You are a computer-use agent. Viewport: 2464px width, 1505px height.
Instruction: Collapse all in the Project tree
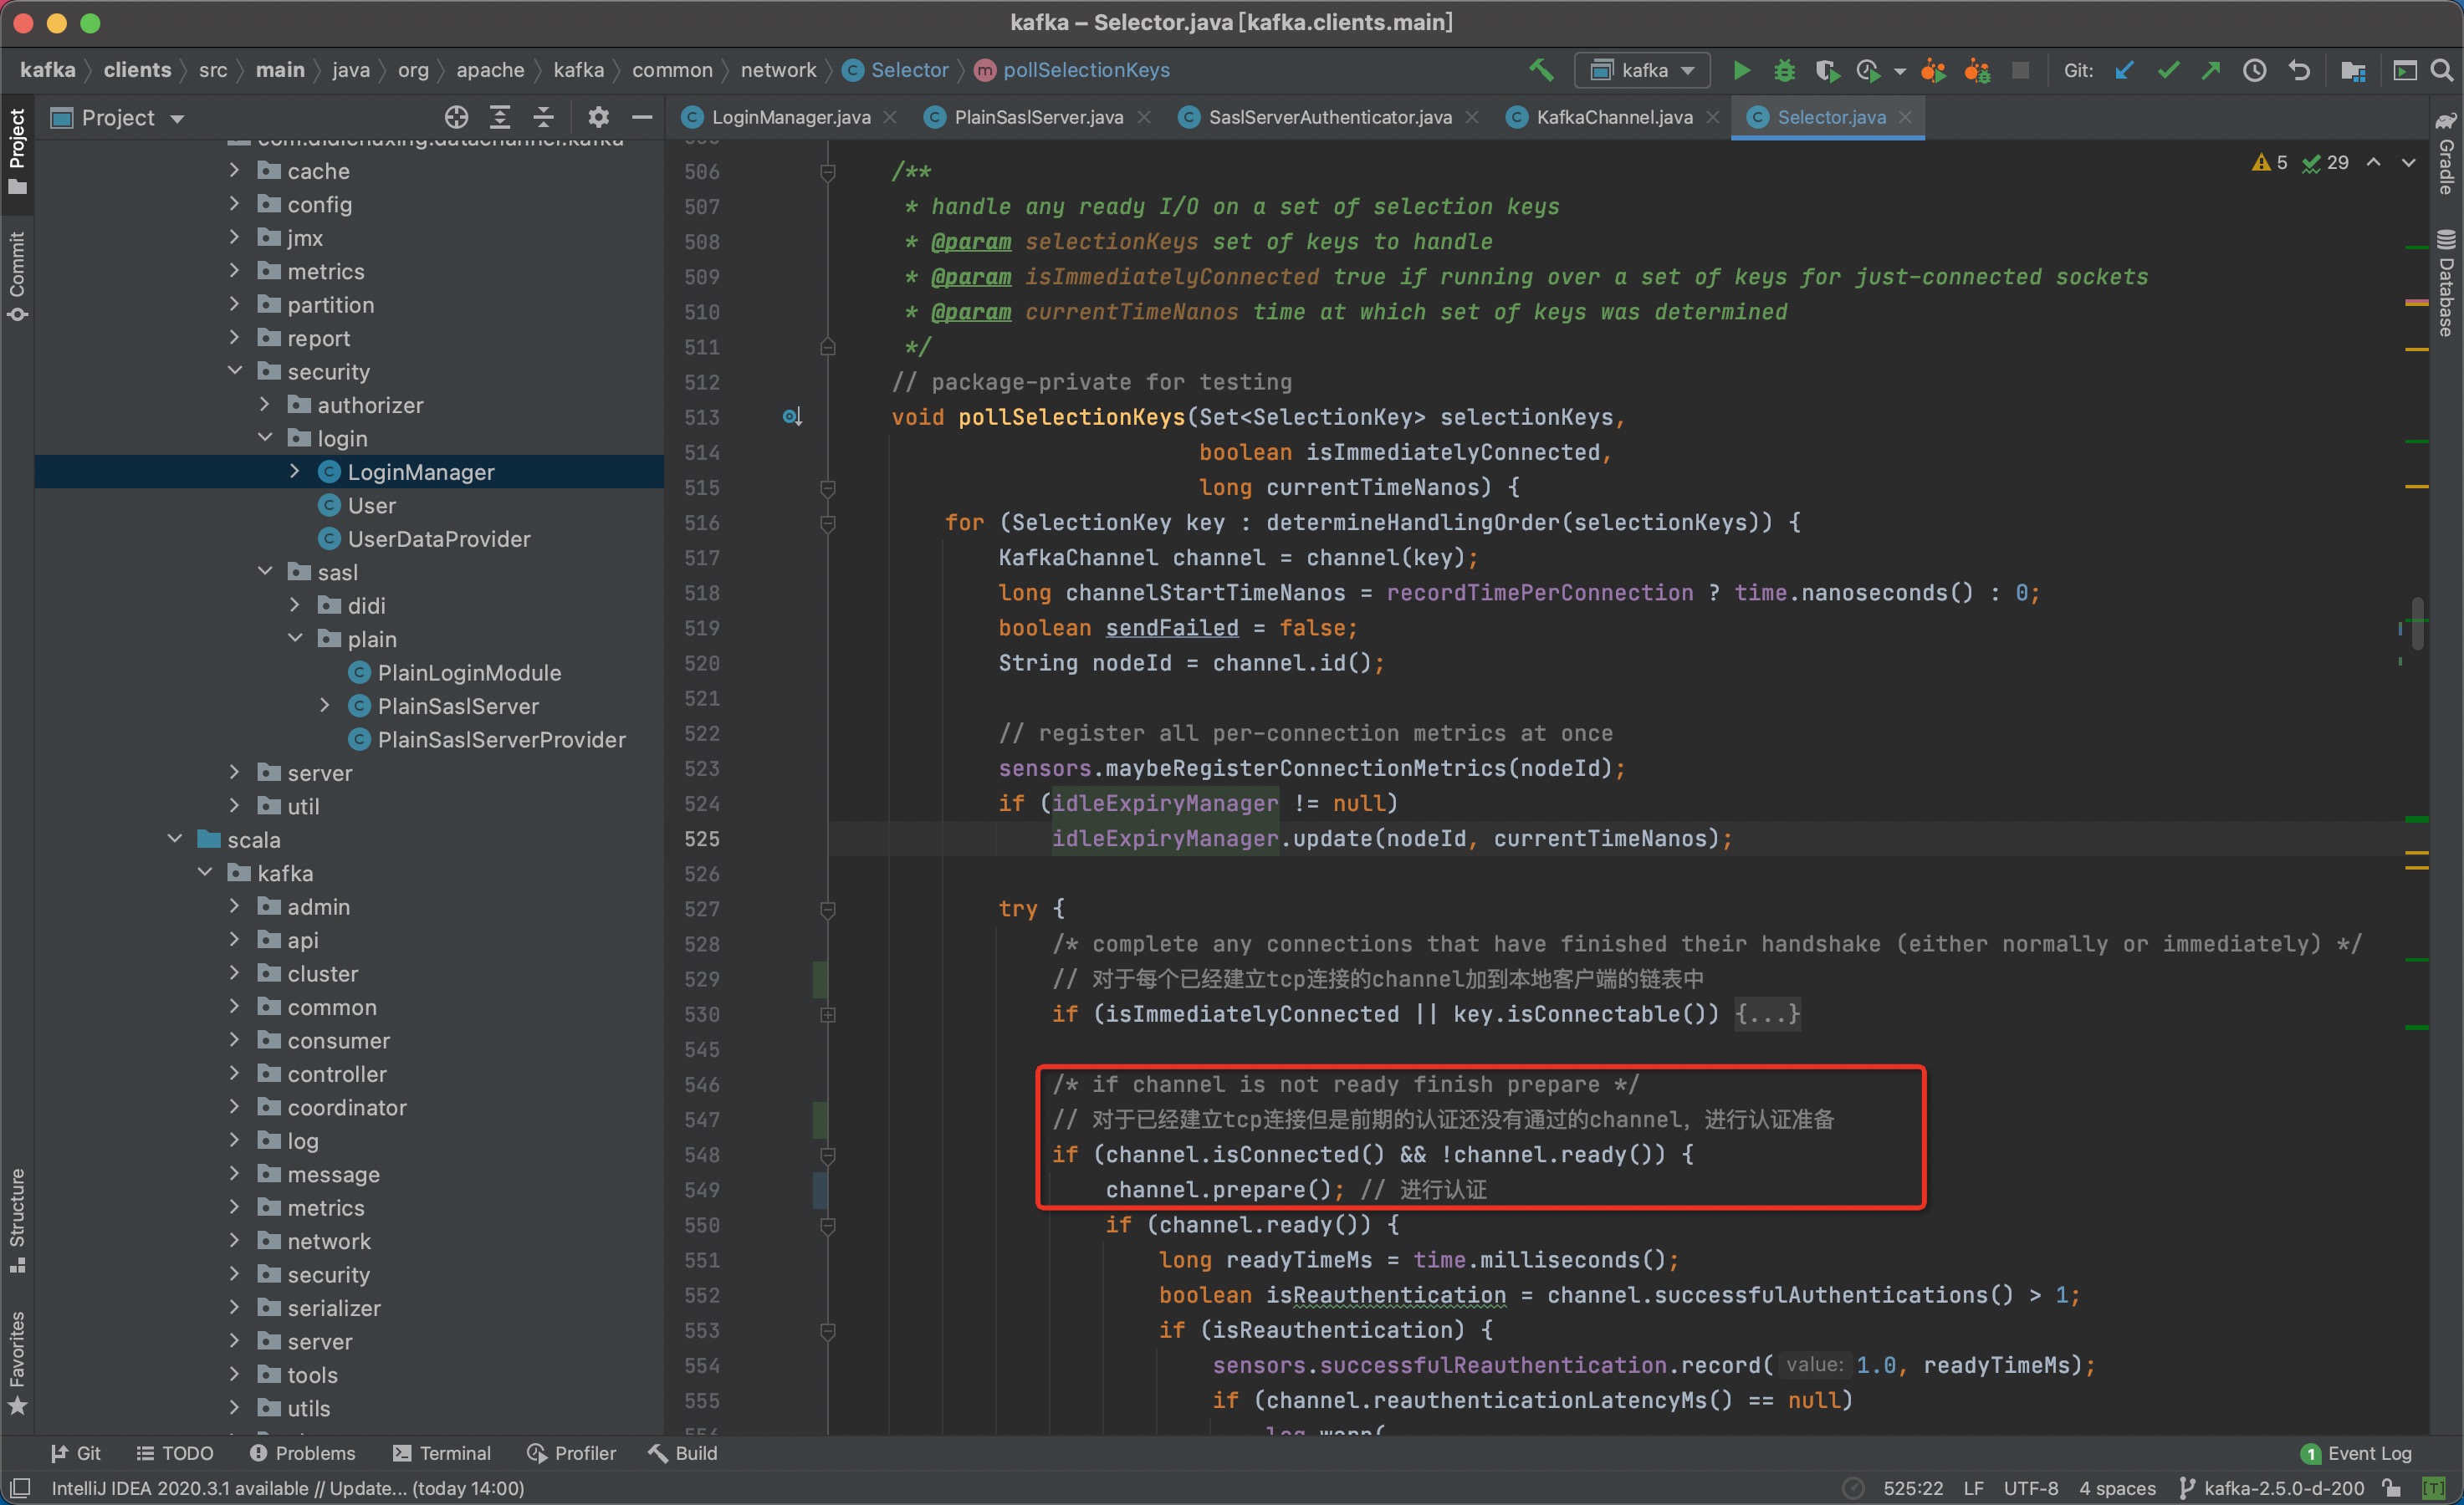[x=543, y=118]
